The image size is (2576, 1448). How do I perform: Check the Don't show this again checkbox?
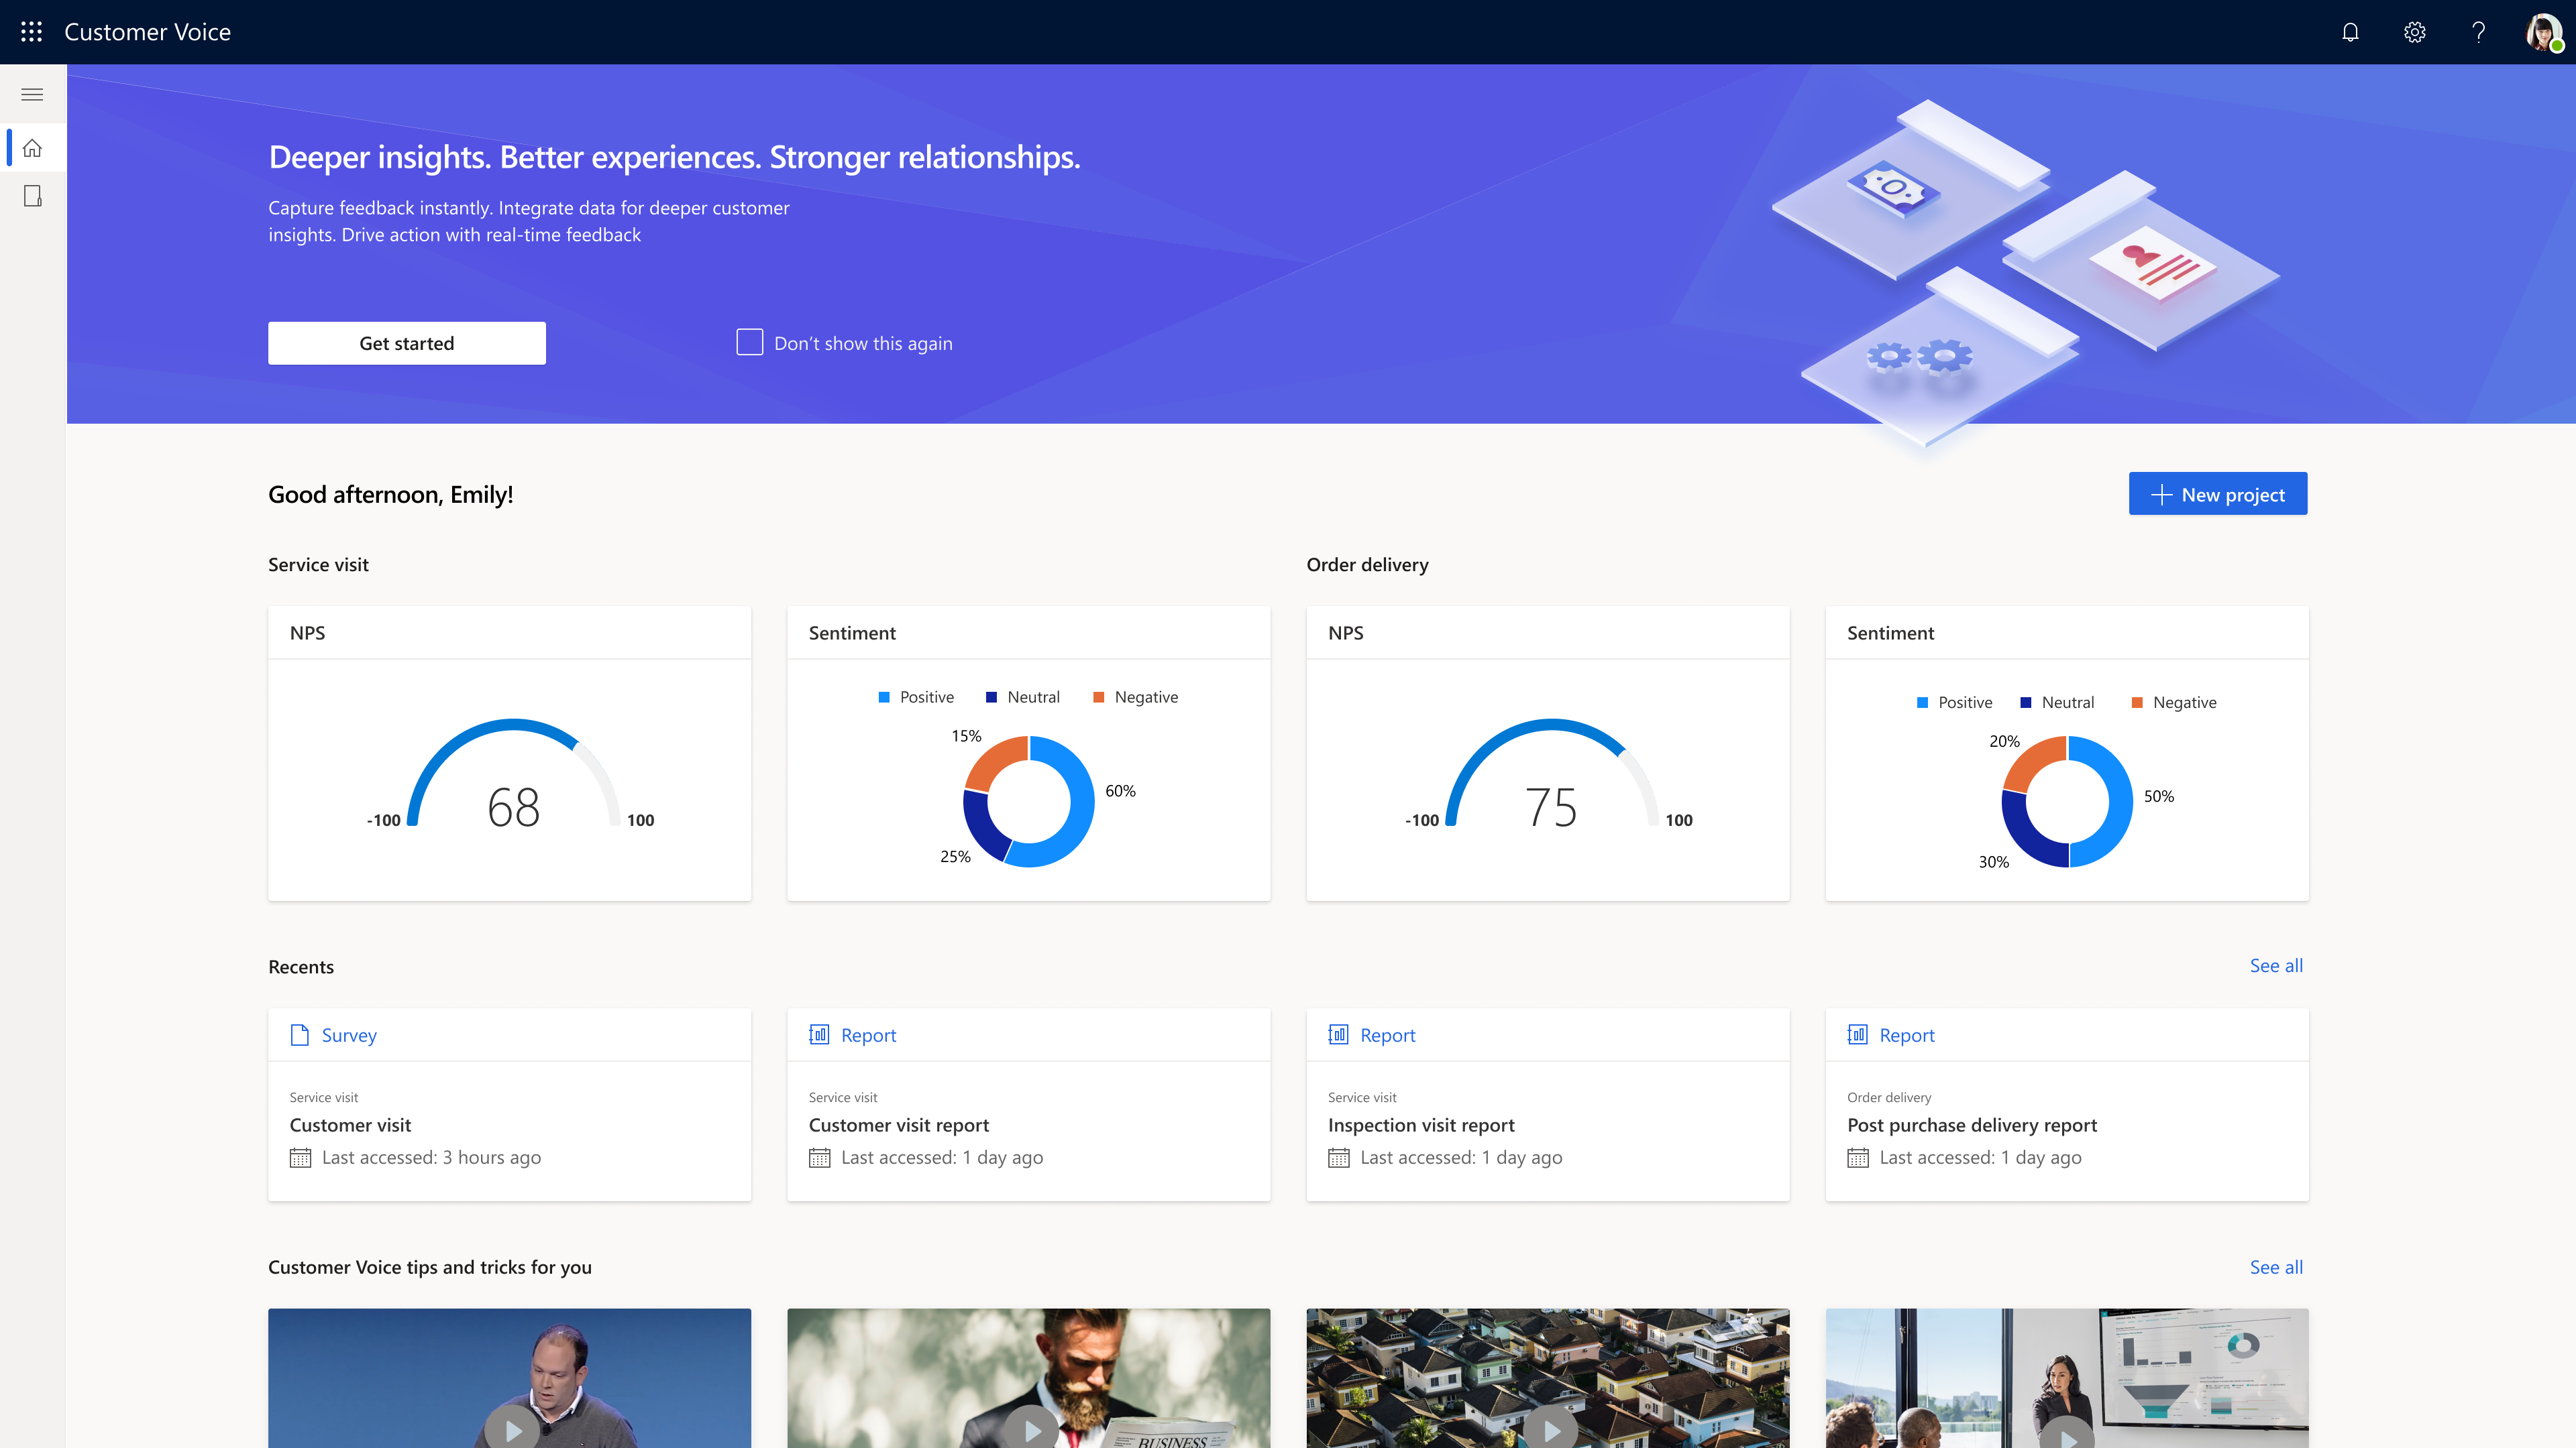749,342
